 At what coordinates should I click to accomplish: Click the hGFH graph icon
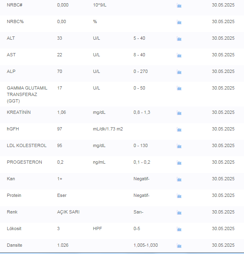coord(179,130)
